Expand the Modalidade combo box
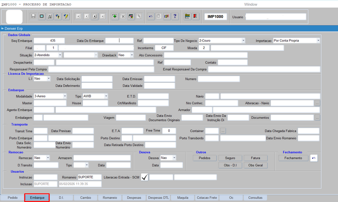Viewport: 338px width, 202px height. (x=65, y=96)
